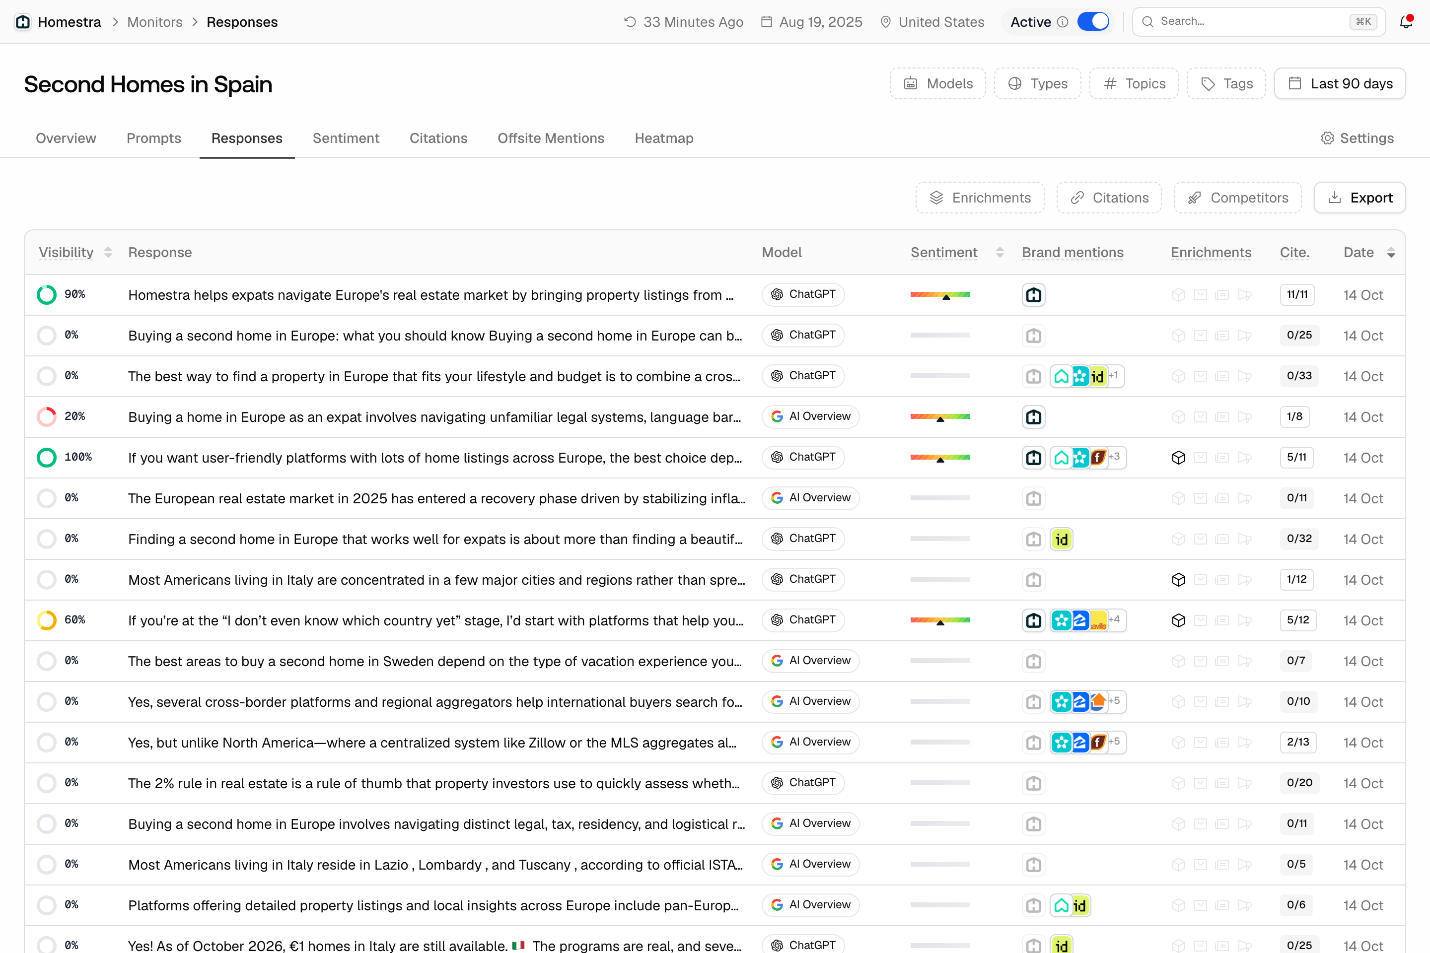Switch to the Overview tab
This screenshot has height=953, width=1430.
(66, 138)
